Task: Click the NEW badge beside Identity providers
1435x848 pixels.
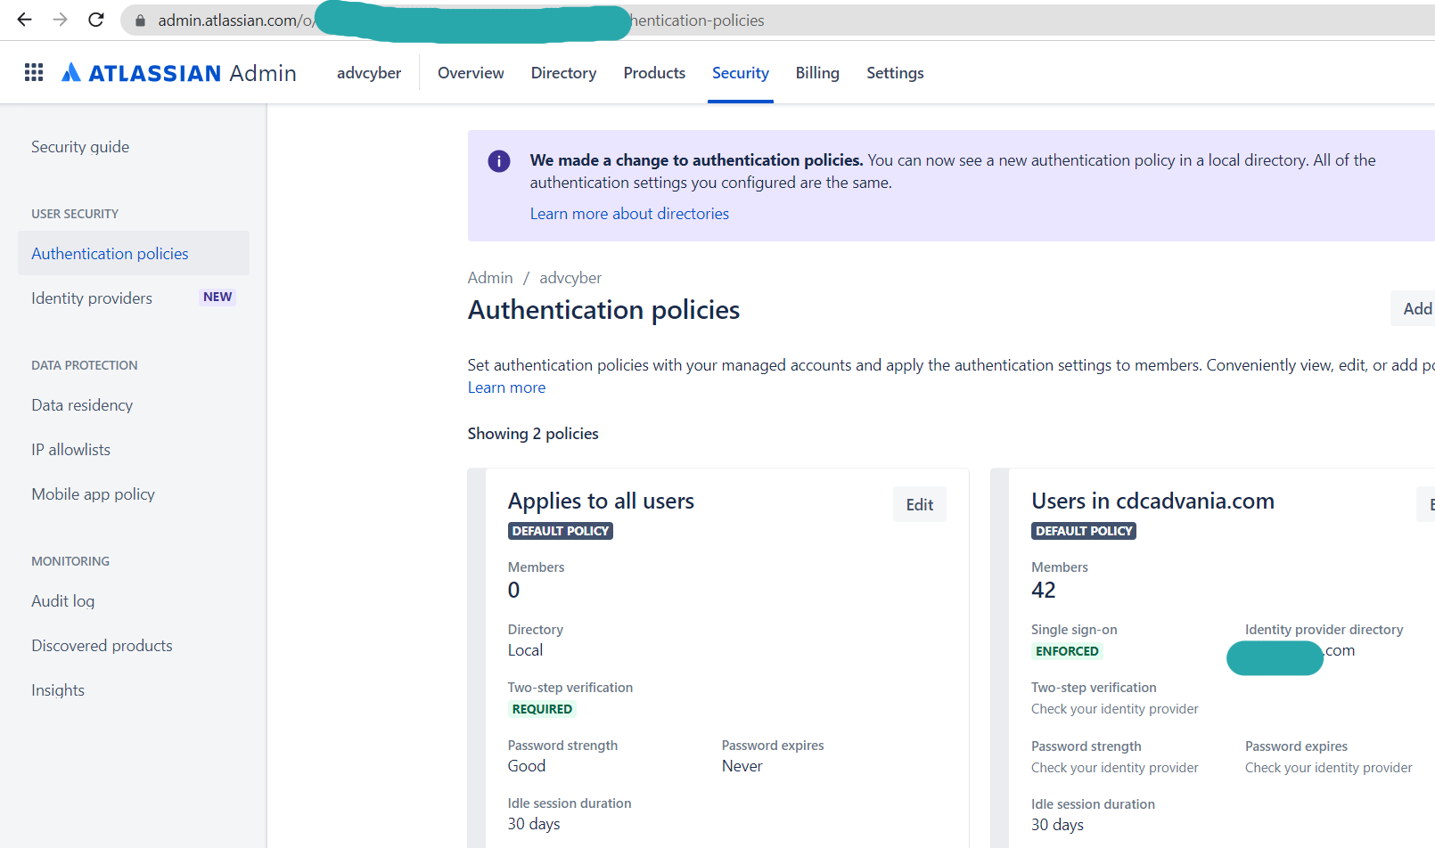Action: pos(217,298)
